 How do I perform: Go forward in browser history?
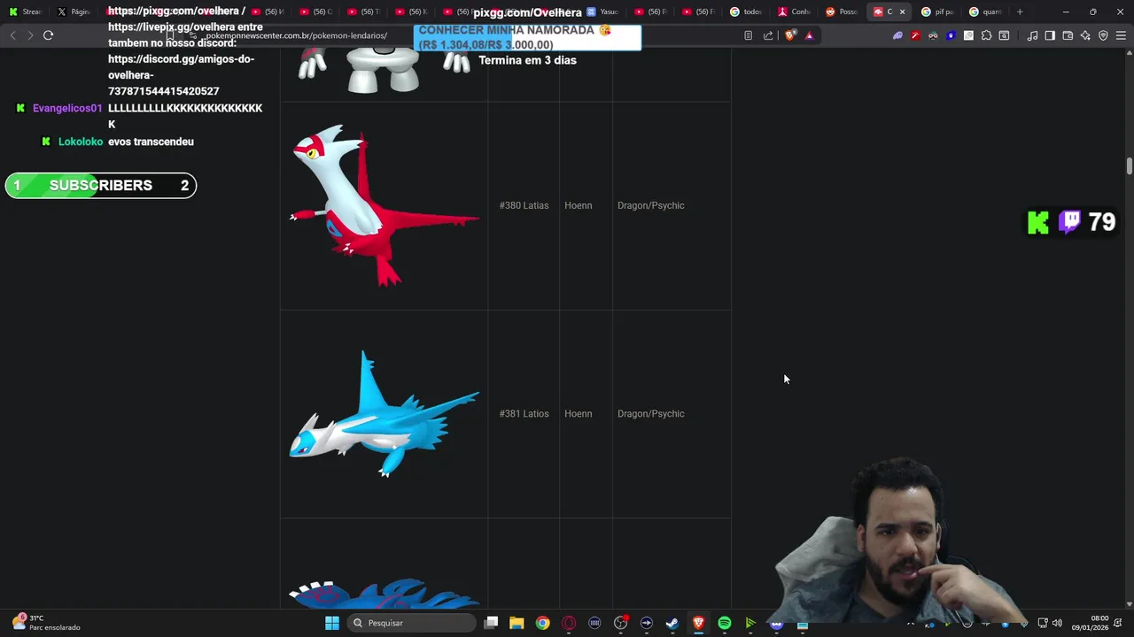30,35
